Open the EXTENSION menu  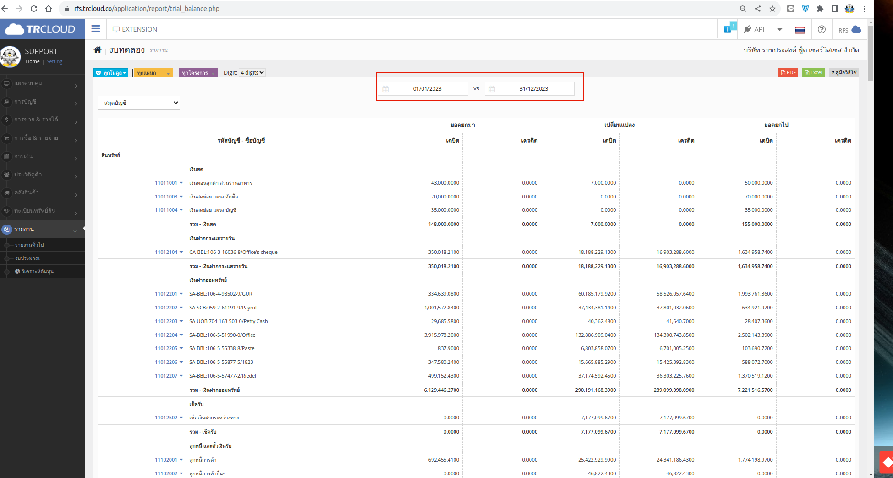135,29
